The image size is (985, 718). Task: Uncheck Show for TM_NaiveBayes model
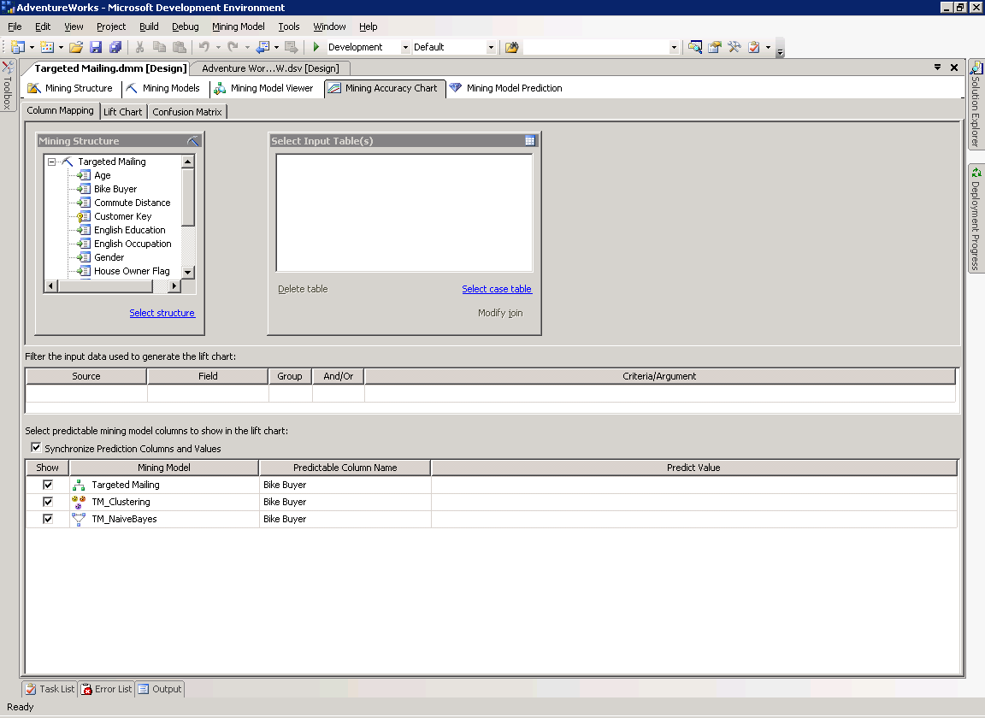48,519
